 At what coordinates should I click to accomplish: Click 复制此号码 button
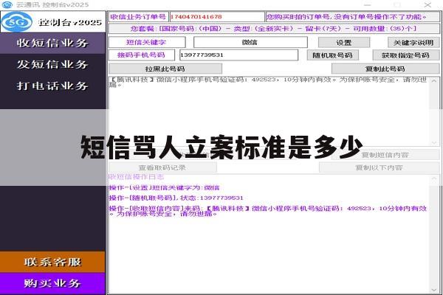pyautogui.click(x=385, y=69)
